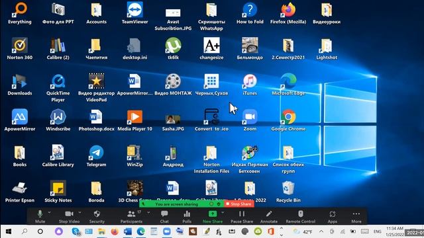The image size is (424, 238).
Task: Open Zoom Apps
Action: (x=333, y=216)
